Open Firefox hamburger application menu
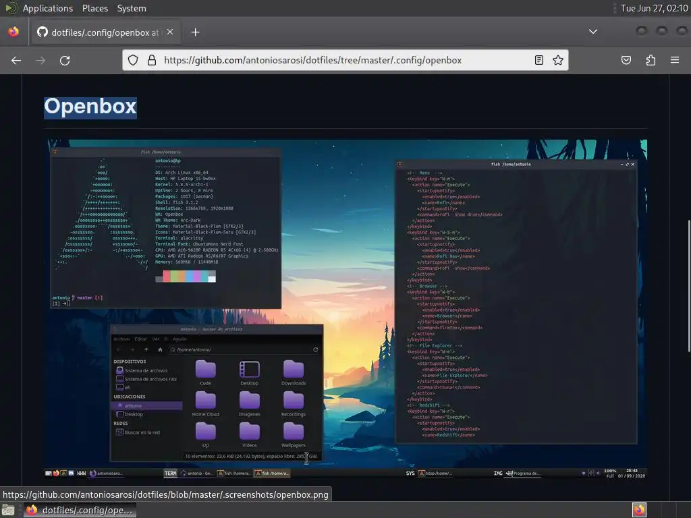The image size is (691, 518). [675, 60]
